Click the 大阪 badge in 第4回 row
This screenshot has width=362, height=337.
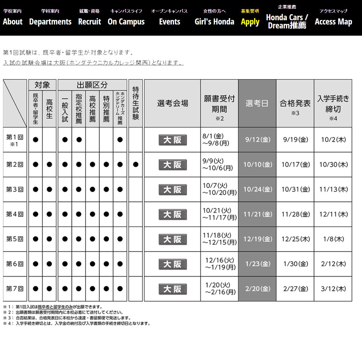coord(173,215)
